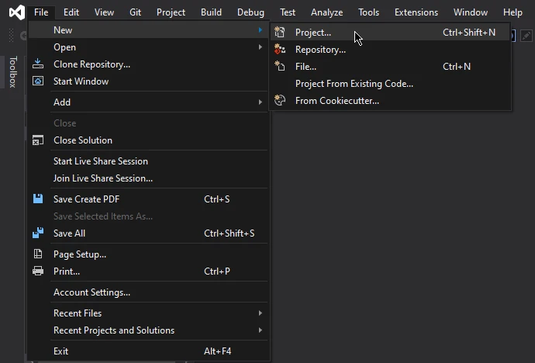Click the New Project icon in submenu
This screenshot has height=363, width=535.
(x=280, y=33)
